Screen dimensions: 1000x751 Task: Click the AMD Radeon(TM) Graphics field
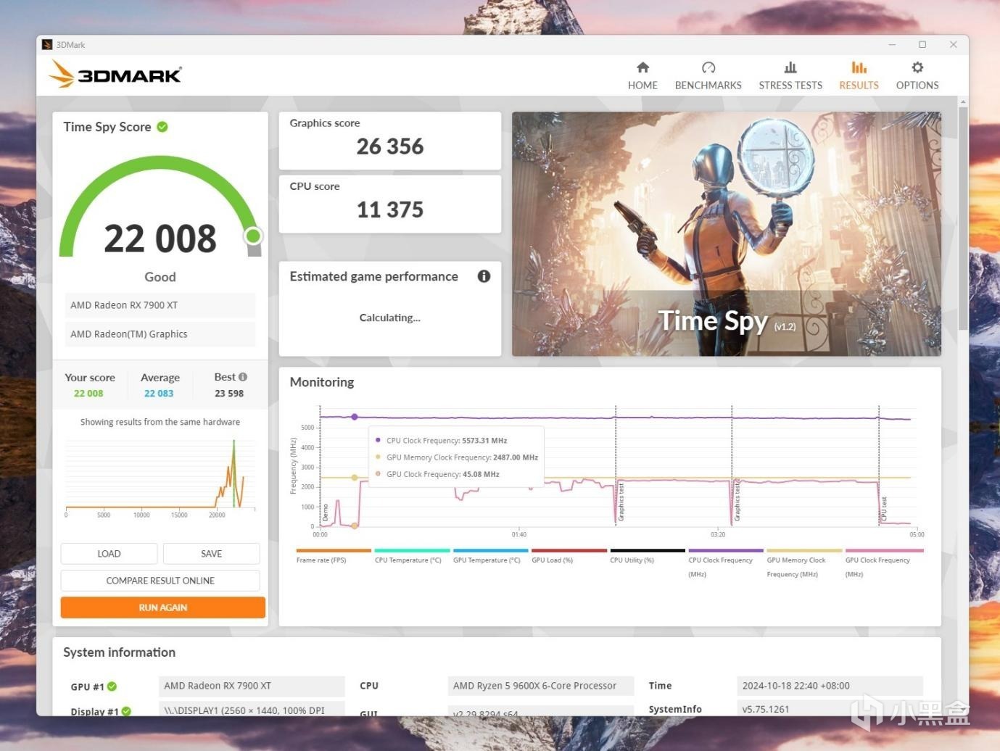pos(160,334)
